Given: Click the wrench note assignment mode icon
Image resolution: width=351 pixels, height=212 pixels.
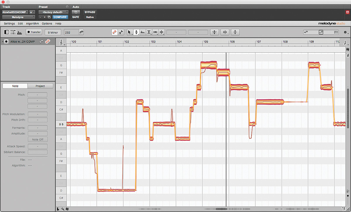Looking at the screenshot, I should (x=121, y=32).
